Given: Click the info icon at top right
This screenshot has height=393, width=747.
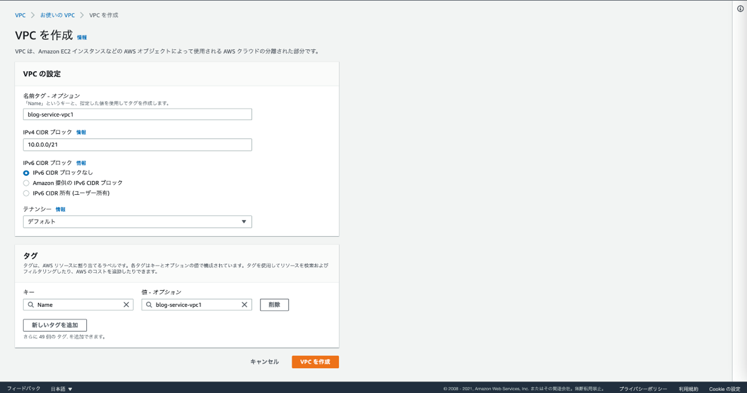Looking at the screenshot, I should (x=740, y=9).
